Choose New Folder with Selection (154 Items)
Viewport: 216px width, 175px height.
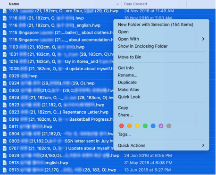[x=156, y=25]
